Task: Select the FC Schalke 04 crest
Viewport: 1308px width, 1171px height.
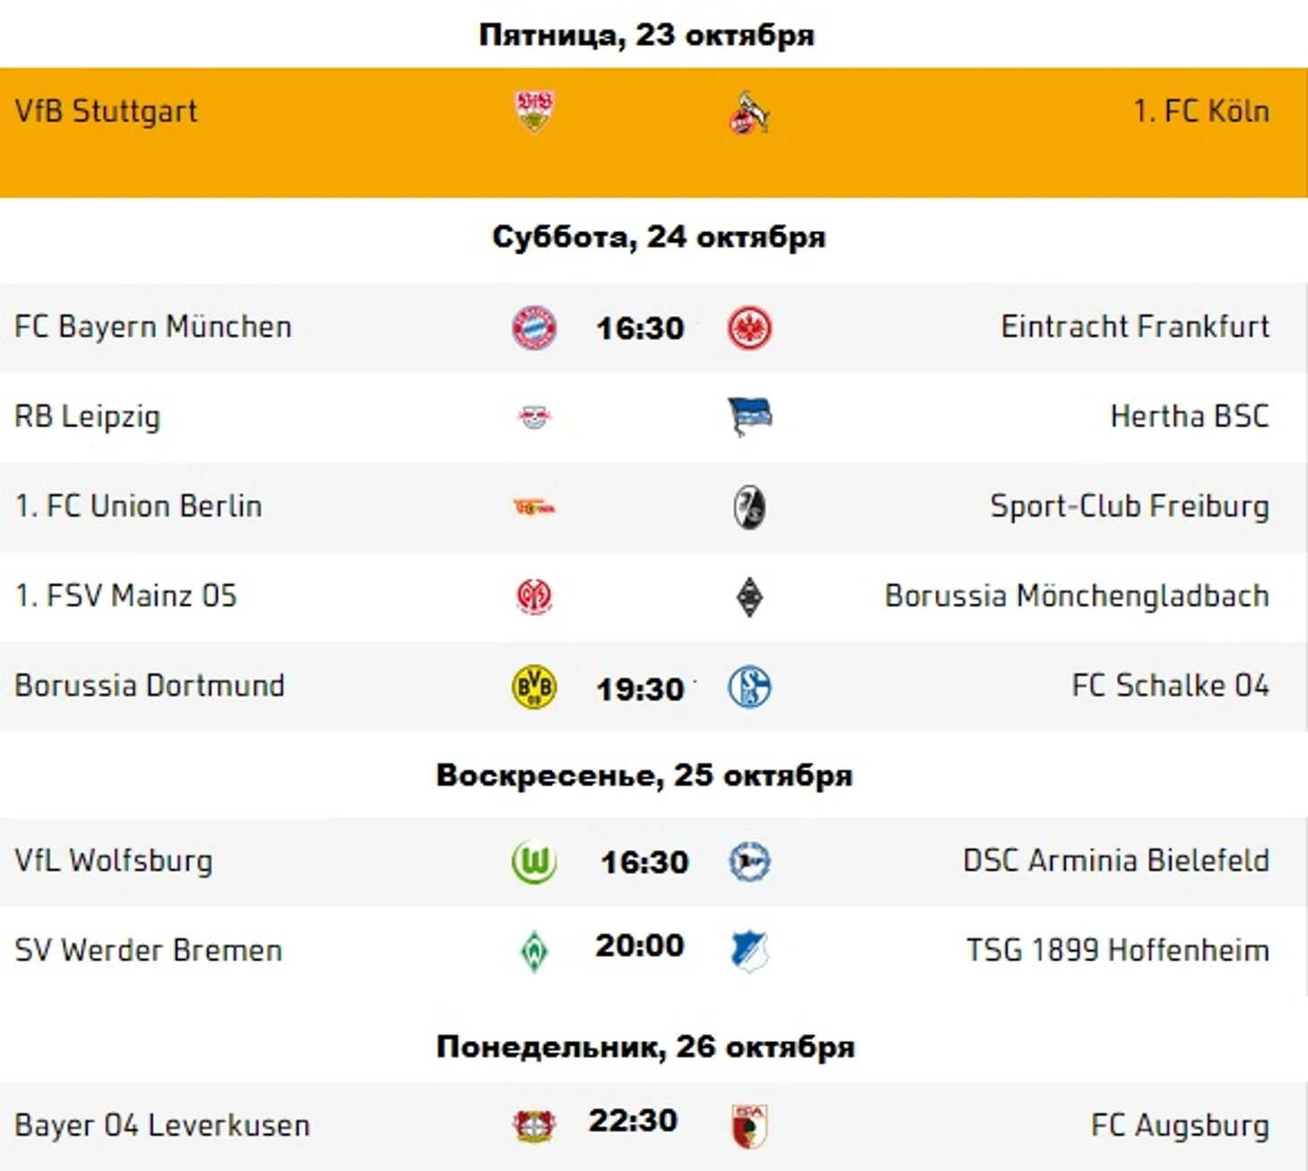Action: click(750, 687)
